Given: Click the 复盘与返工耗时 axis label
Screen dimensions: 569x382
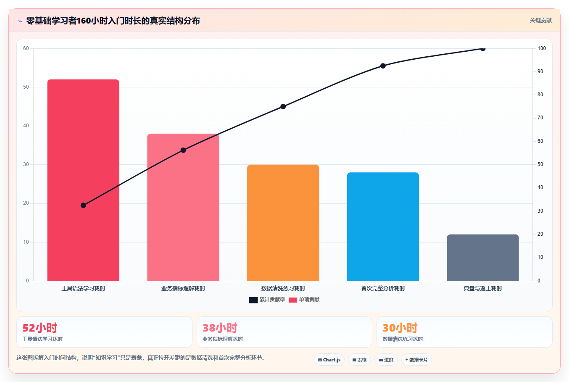Looking at the screenshot, I should tap(483, 288).
